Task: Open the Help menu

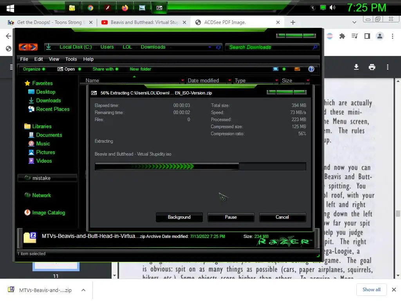Action: pyautogui.click(x=89, y=59)
